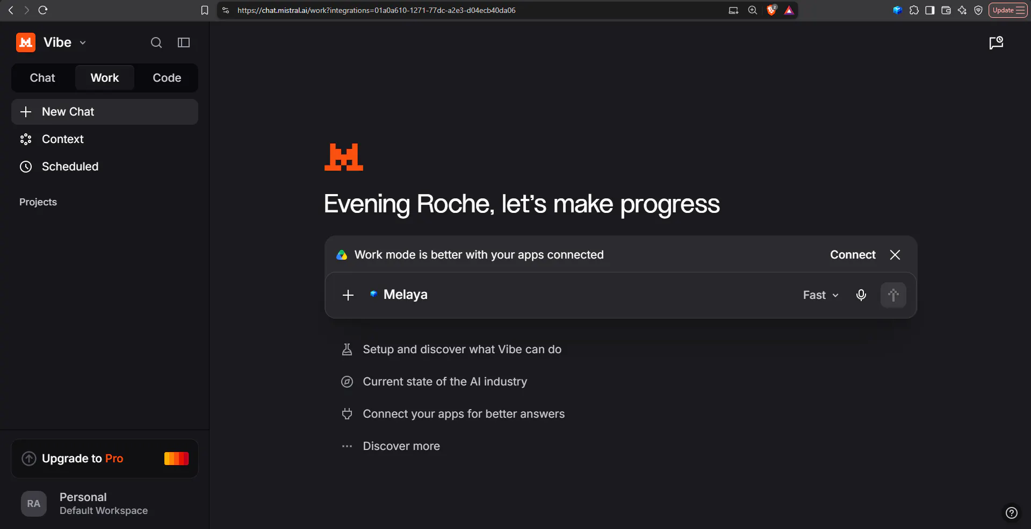
Task: Click the Mistral logo in the sidebar header
Action: click(26, 42)
